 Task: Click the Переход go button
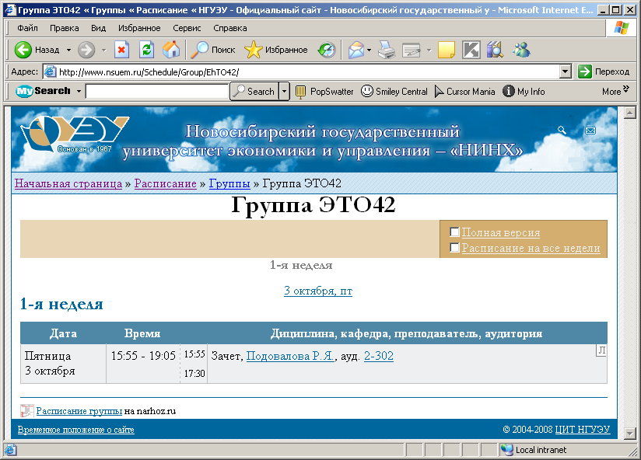pyautogui.click(x=604, y=71)
